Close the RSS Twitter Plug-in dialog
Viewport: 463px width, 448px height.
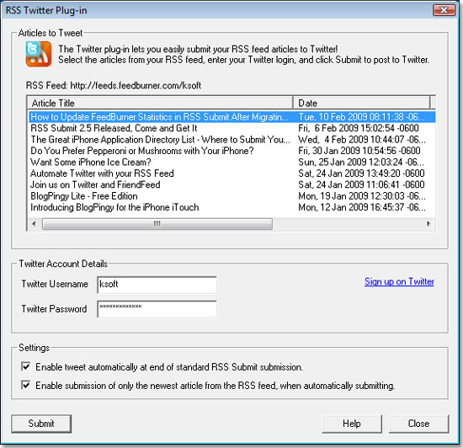444,10
